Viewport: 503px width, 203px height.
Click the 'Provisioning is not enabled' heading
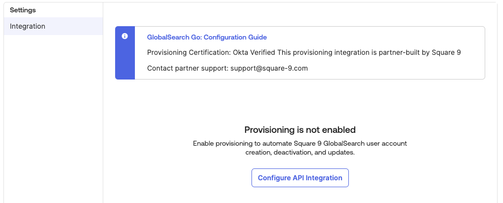point(300,130)
